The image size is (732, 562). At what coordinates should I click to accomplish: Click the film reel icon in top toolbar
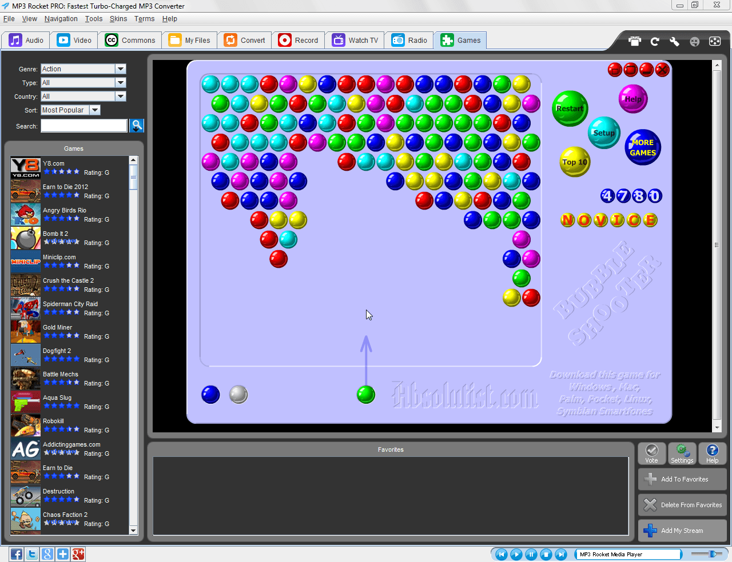coord(715,41)
